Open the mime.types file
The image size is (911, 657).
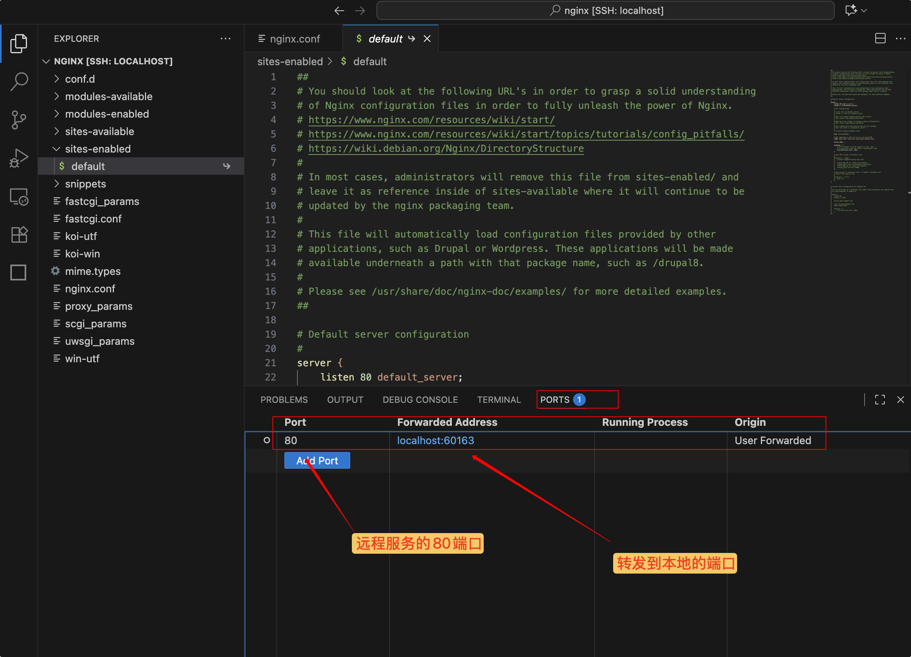point(93,271)
